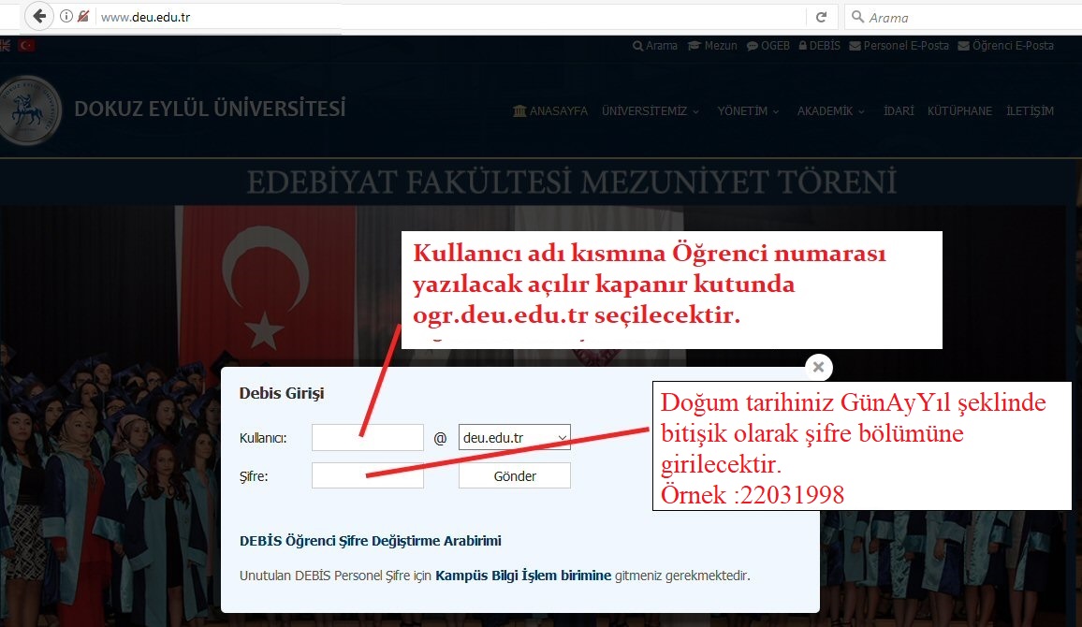
Task: Click the browser back arrow button
Action: pos(39,16)
